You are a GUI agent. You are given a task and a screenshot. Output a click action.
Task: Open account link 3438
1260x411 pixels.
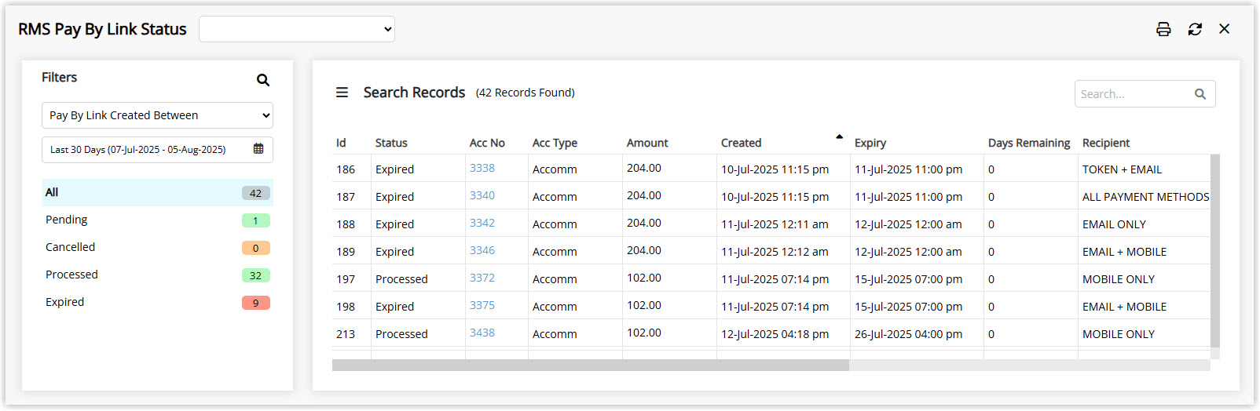(x=482, y=333)
